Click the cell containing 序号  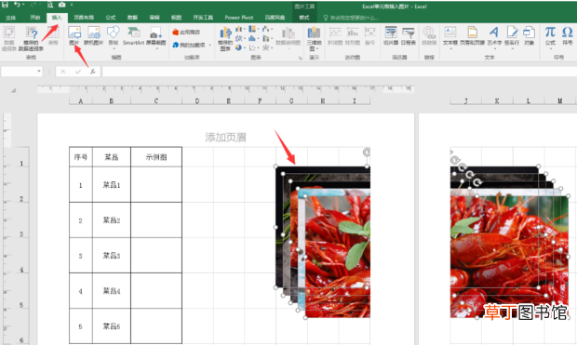tap(81, 157)
